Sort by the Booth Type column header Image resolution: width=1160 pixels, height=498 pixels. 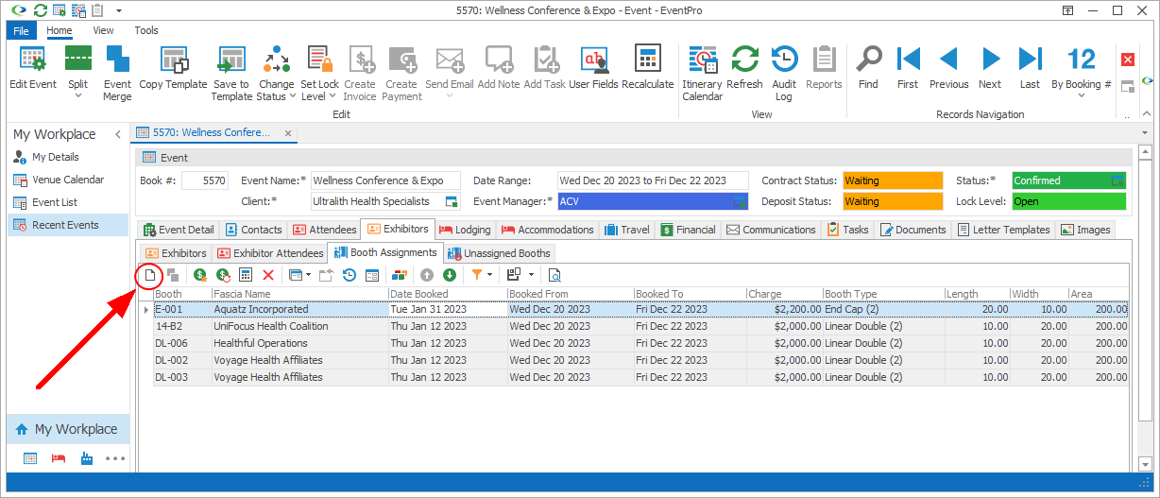coord(883,294)
